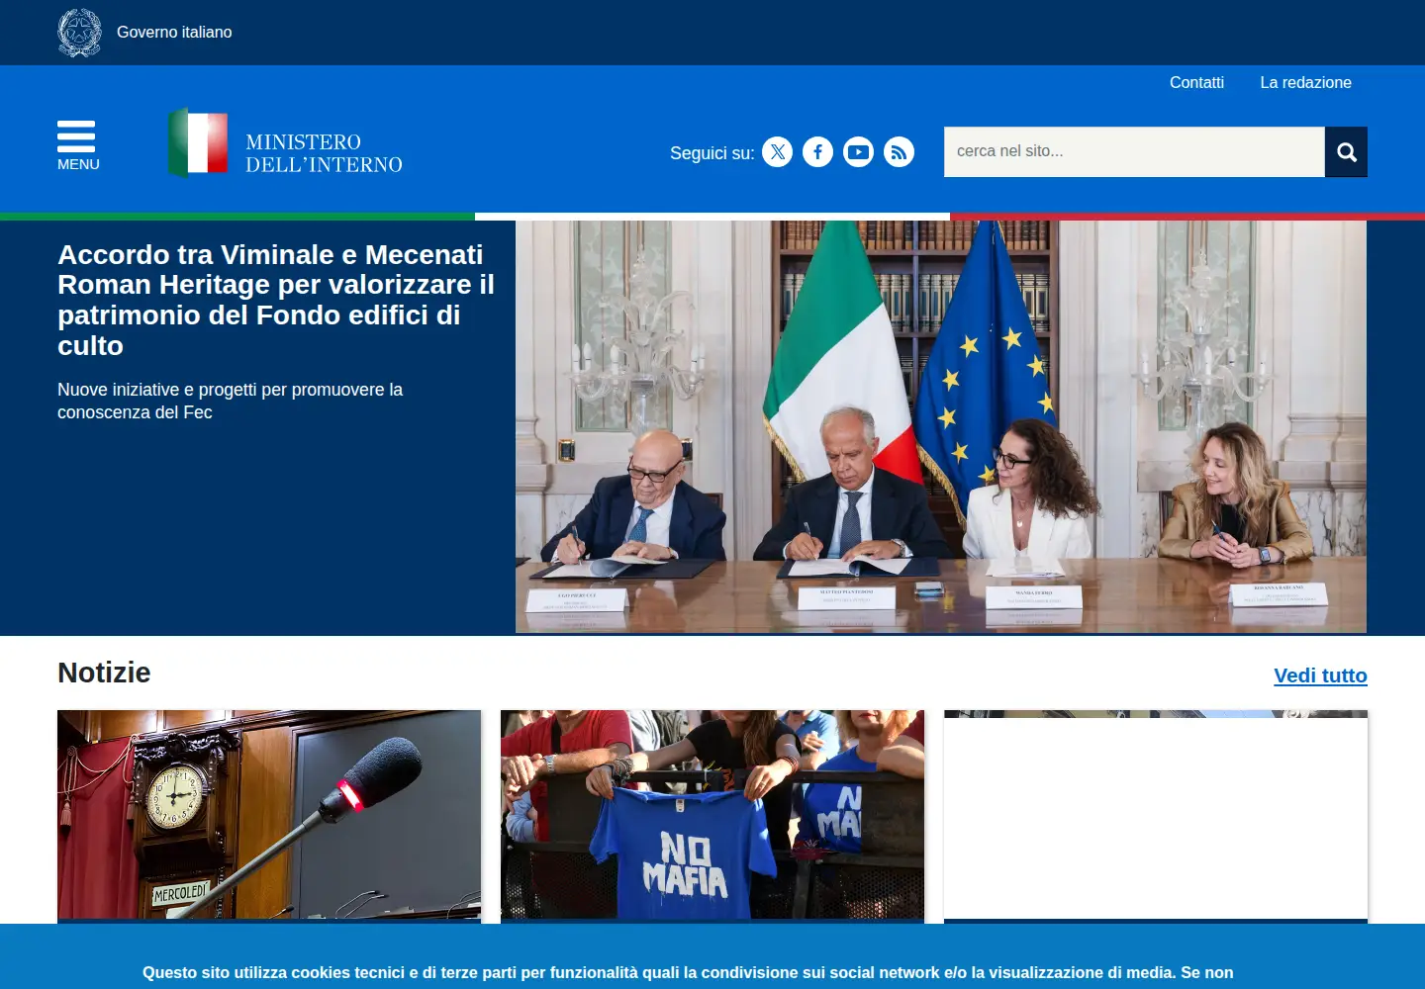
Task: Open the third blank news card
Action: pos(1156,816)
